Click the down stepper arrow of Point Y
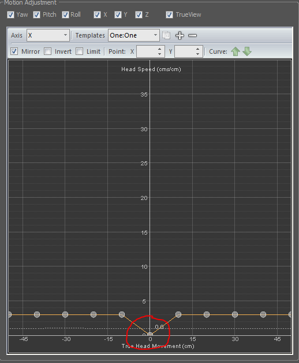The image size is (299, 363). coord(197,54)
